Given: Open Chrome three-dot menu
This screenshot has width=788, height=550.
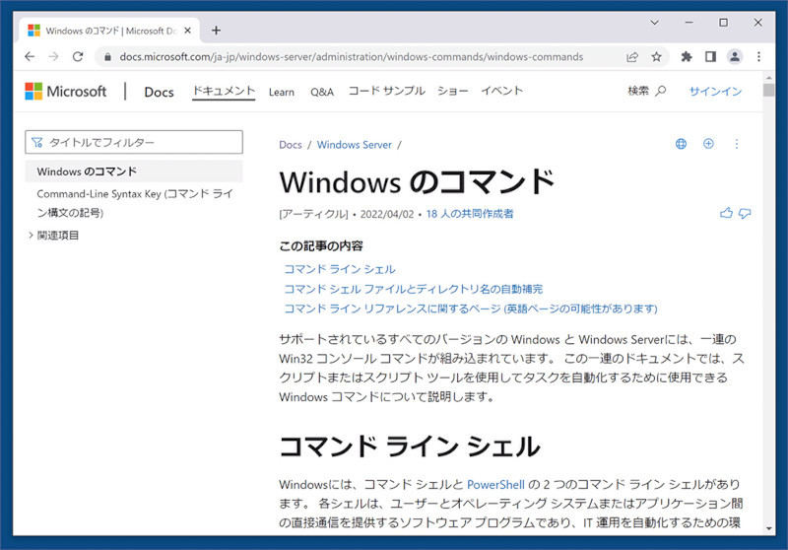Looking at the screenshot, I should point(758,57).
